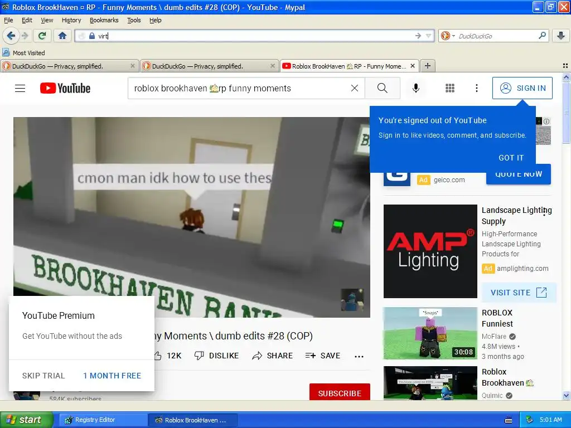Click the go arrow in address bar

coord(418,36)
